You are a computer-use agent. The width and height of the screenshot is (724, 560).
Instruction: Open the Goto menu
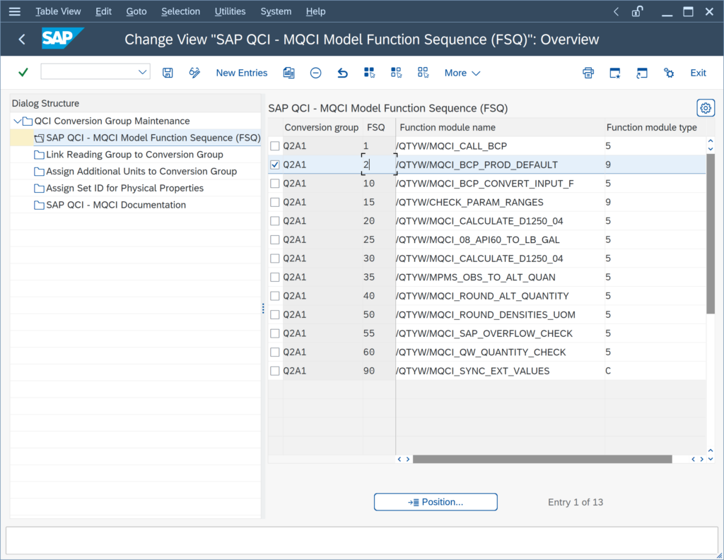136,11
